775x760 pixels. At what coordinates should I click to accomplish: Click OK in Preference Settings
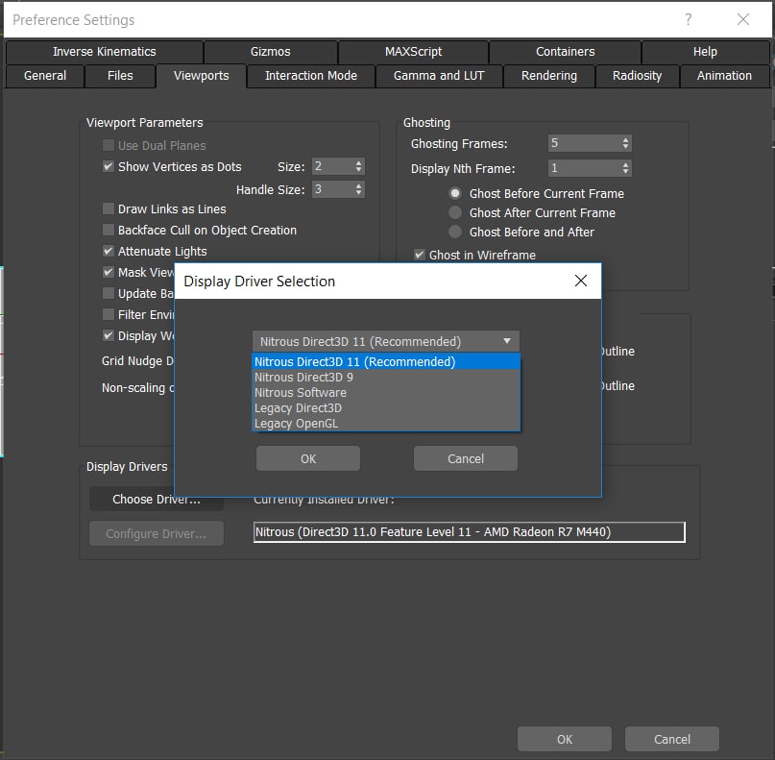click(565, 739)
